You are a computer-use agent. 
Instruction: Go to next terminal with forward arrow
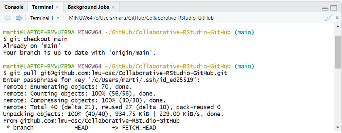coord(19,18)
